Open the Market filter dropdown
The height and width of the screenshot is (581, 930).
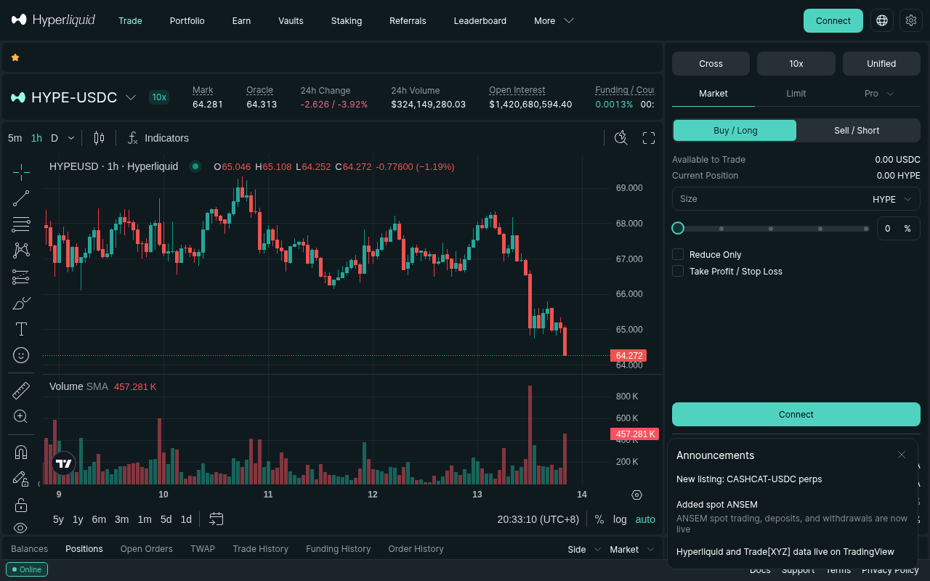tap(631, 549)
